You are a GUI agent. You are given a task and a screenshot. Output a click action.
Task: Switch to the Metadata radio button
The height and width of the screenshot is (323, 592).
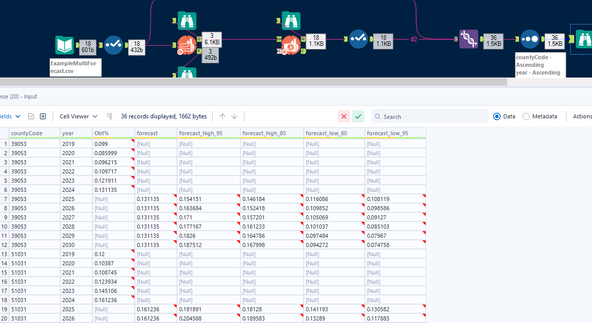(527, 116)
